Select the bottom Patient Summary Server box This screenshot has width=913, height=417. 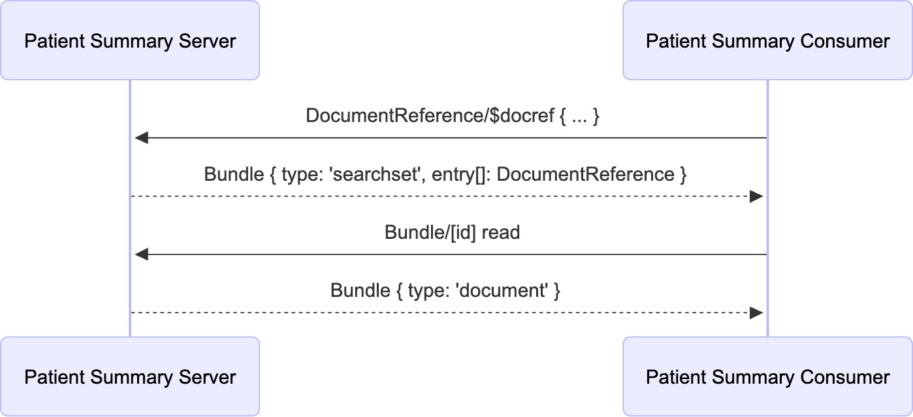tap(130, 377)
